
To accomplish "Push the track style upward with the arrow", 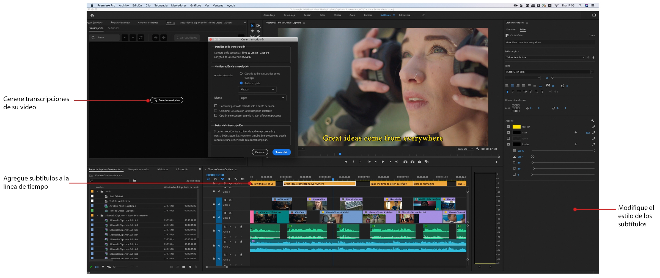I will pyautogui.click(x=593, y=57).
